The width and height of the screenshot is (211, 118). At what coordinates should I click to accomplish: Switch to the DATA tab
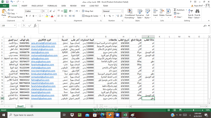coord(63,6)
